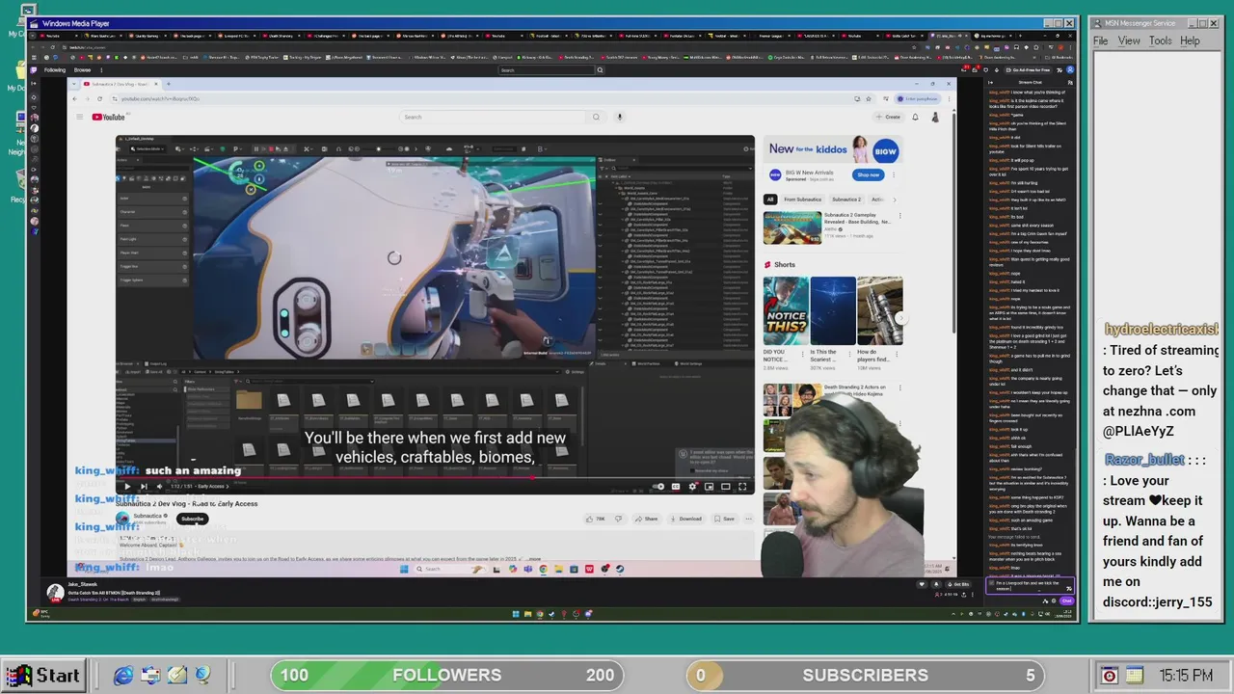The height and width of the screenshot is (694, 1234).
Task: Click the YouTube search field
Action: (x=492, y=118)
